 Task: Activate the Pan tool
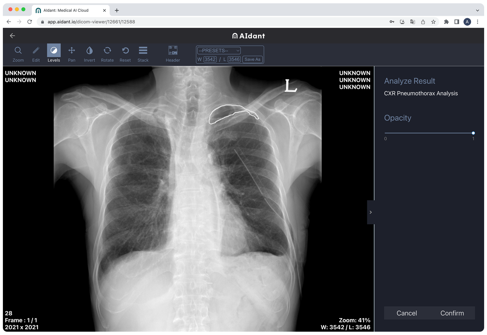coord(71,54)
